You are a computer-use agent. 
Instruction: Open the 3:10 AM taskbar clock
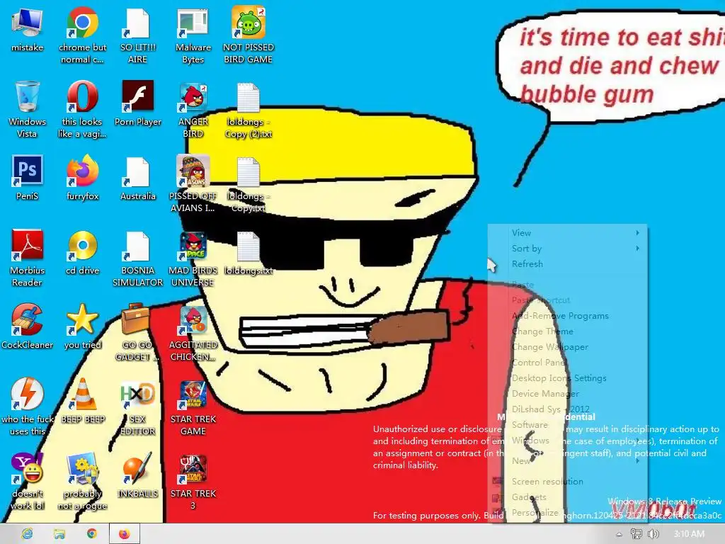[x=689, y=534]
